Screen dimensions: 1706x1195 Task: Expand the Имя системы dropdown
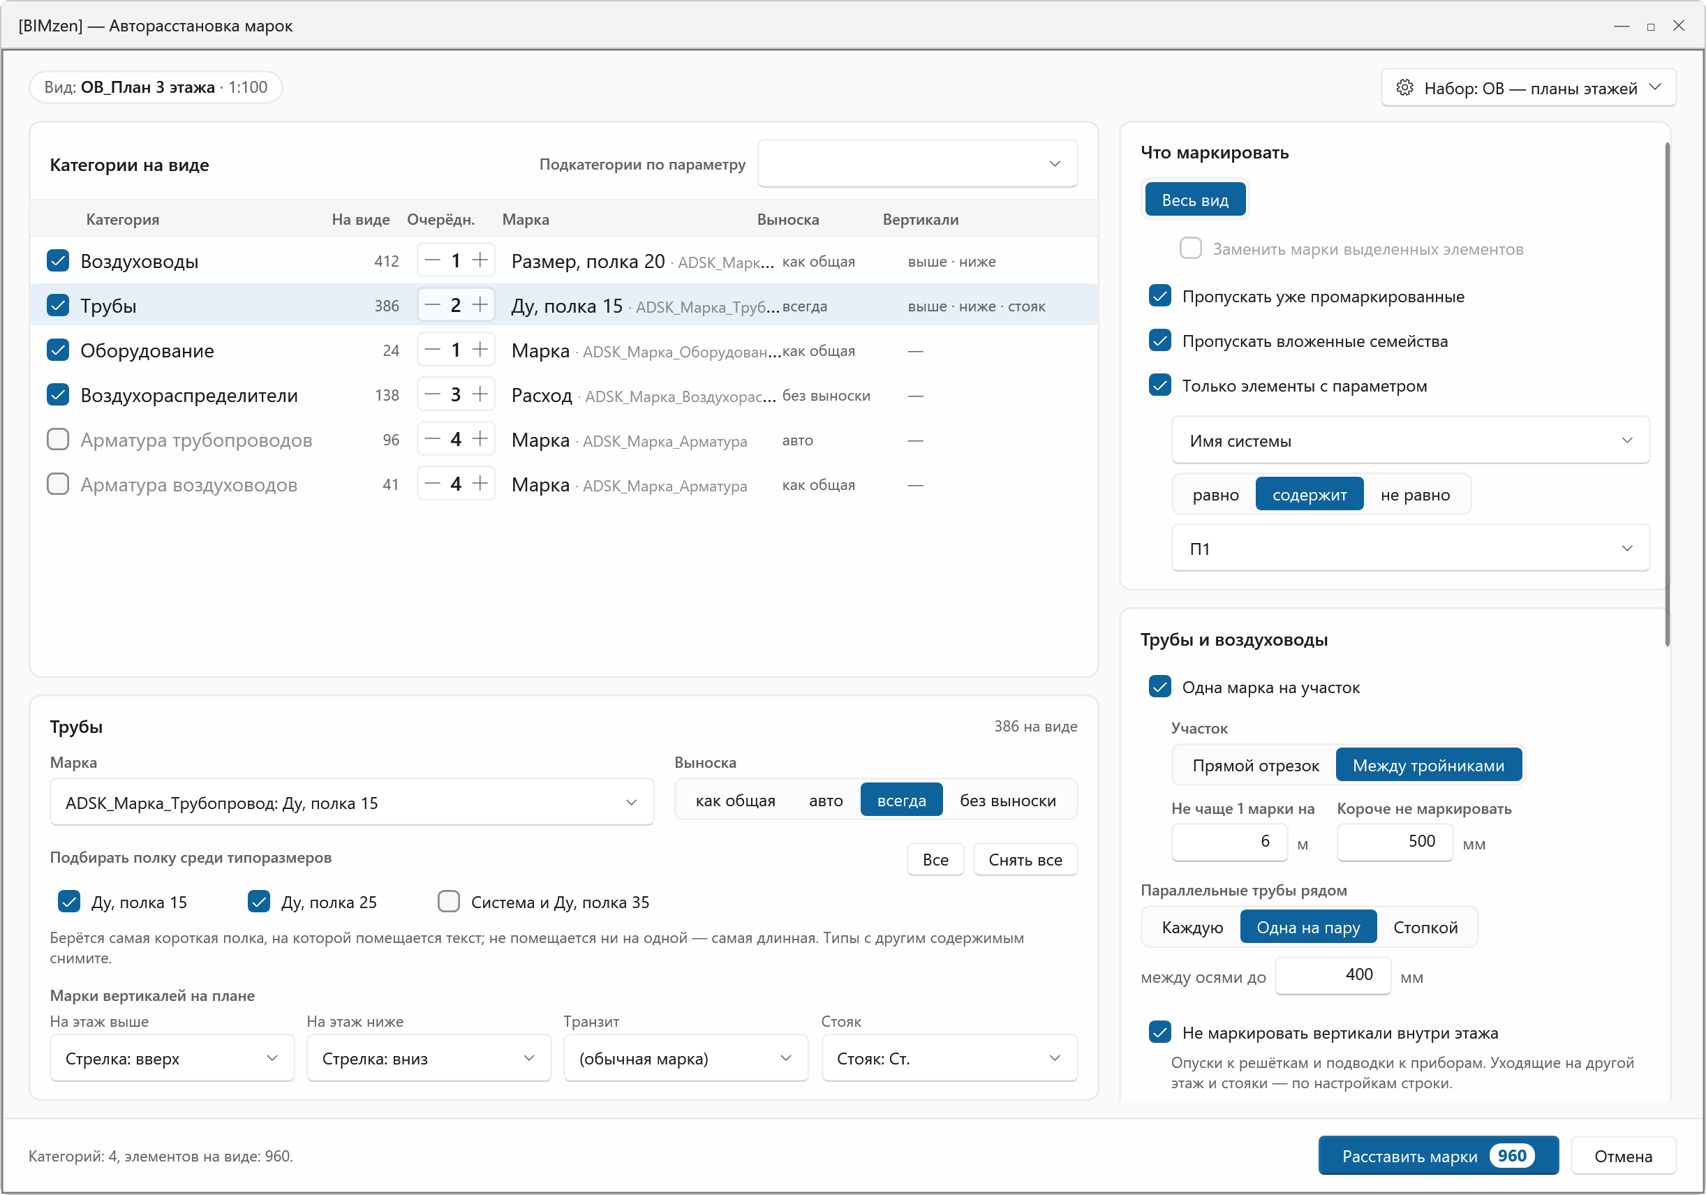1410,440
